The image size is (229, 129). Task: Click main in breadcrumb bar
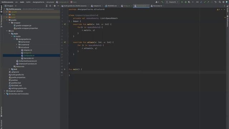pos(22,2)
